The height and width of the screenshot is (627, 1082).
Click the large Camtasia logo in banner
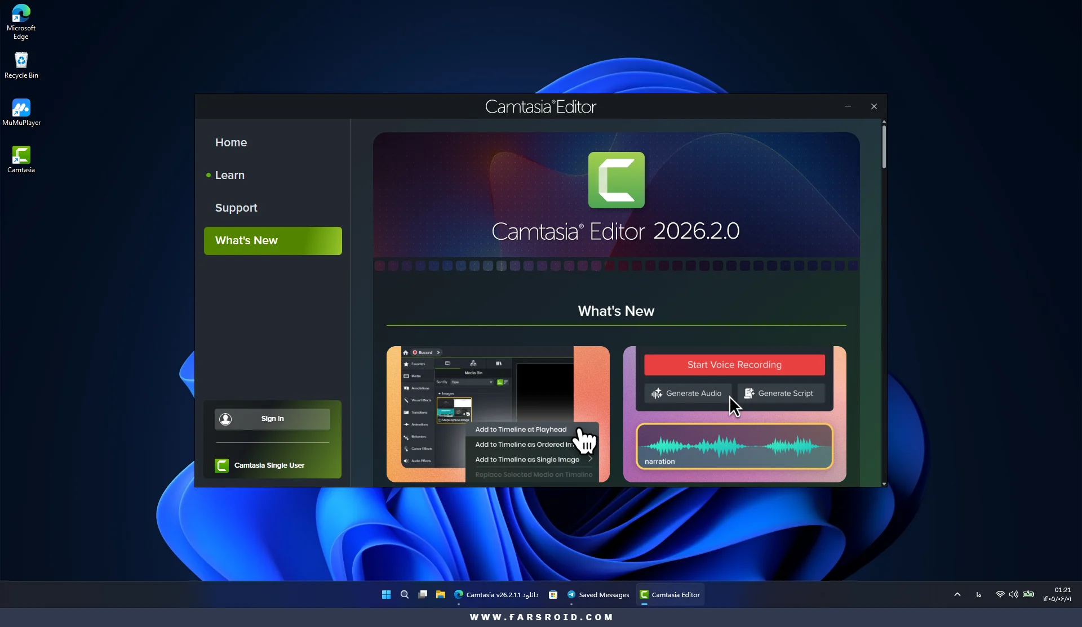click(x=616, y=180)
